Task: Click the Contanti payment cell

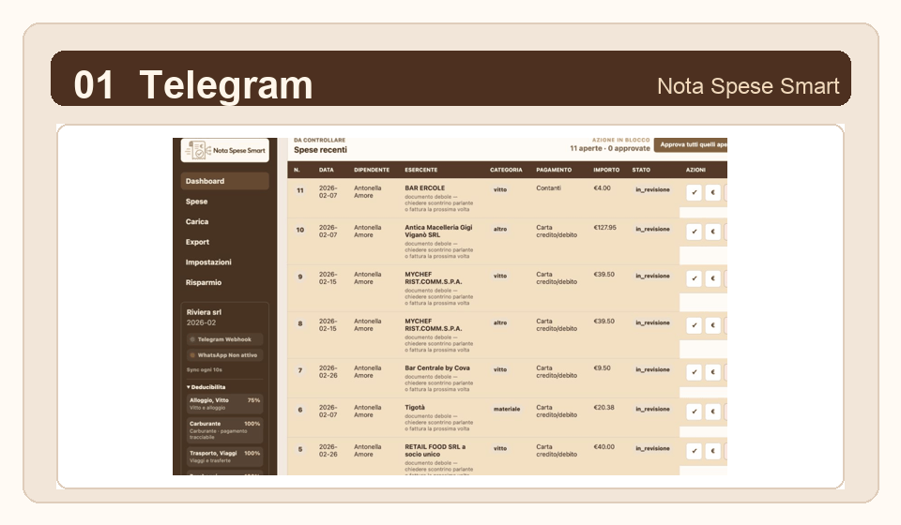Action: 549,188
